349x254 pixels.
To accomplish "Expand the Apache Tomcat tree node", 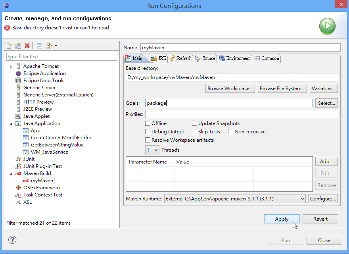I will pyautogui.click(x=12, y=66).
